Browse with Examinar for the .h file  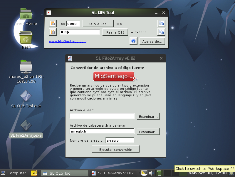tap(148, 131)
